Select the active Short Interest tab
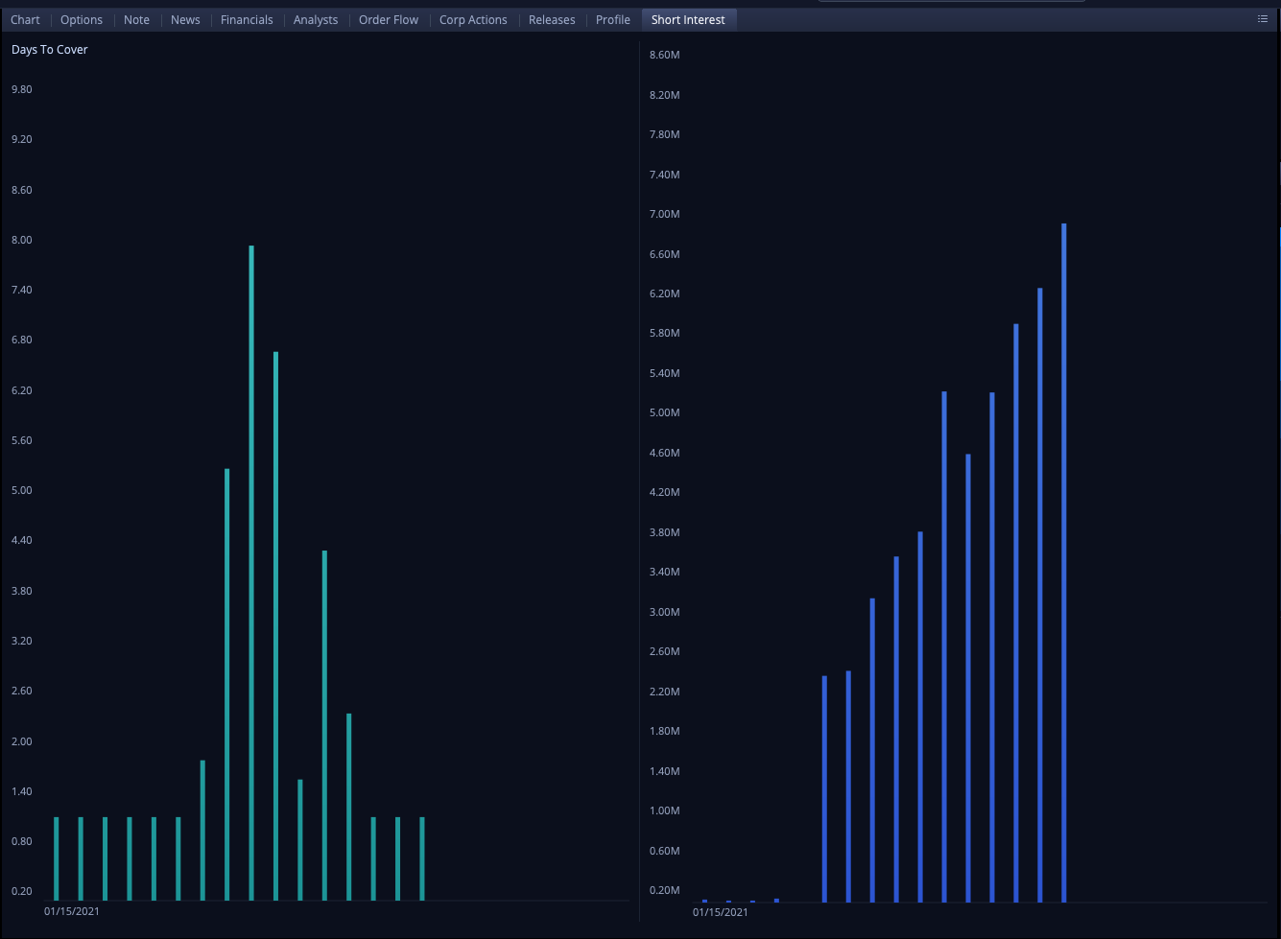Screen dimensions: 1281x939 coord(688,19)
